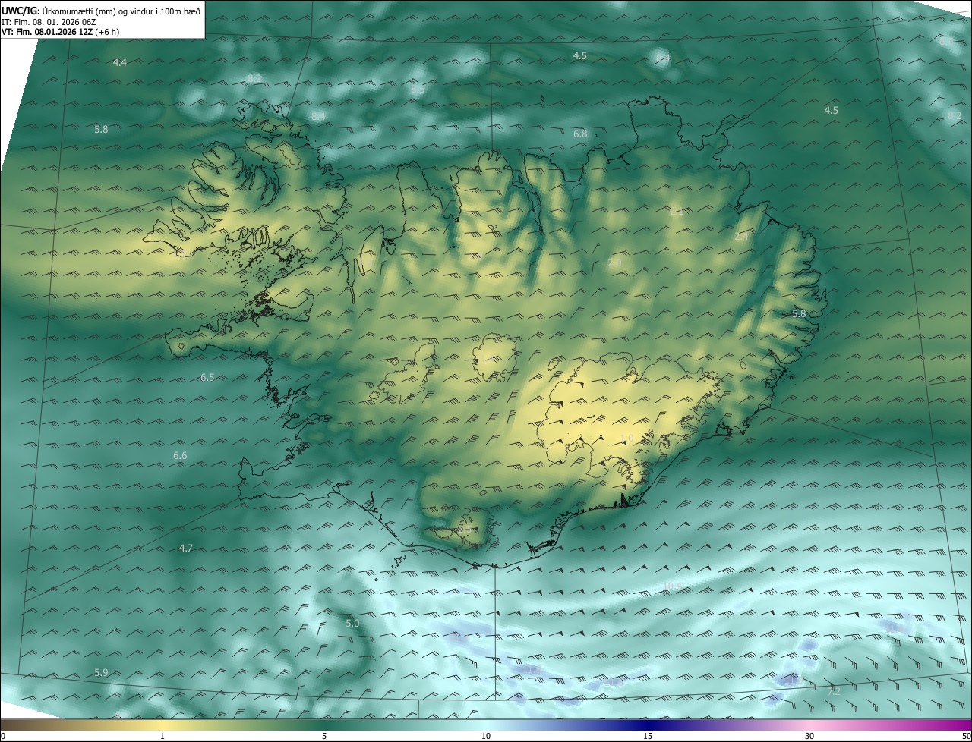Click the color scale tick label 10
Screen dimensions: 972x742
pyautogui.click(x=486, y=736)
